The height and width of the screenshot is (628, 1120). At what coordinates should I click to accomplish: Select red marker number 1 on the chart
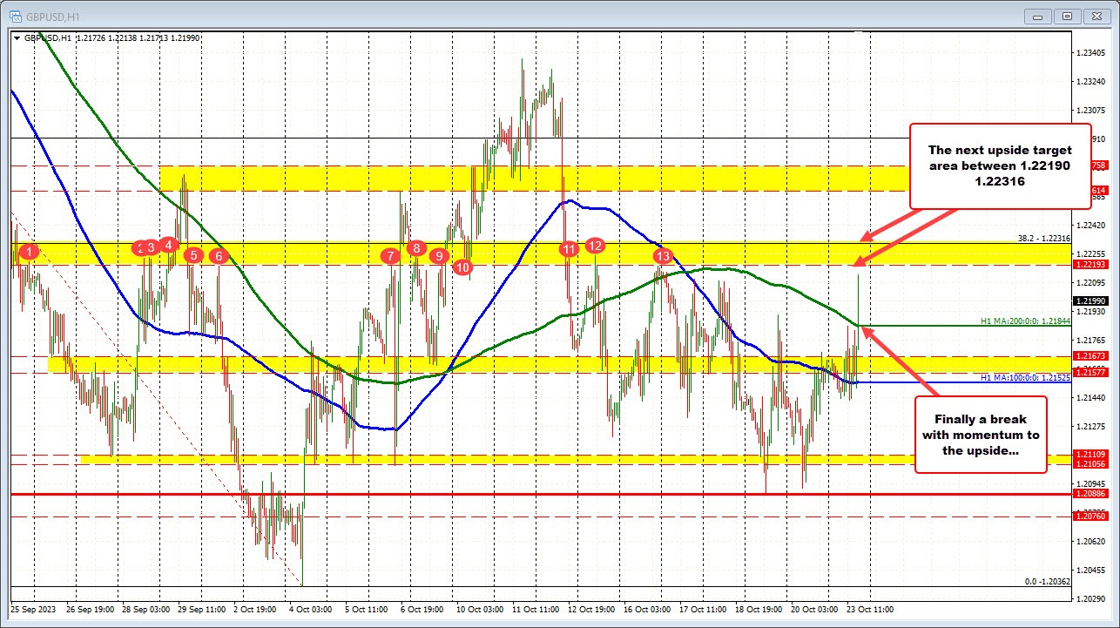27,252
